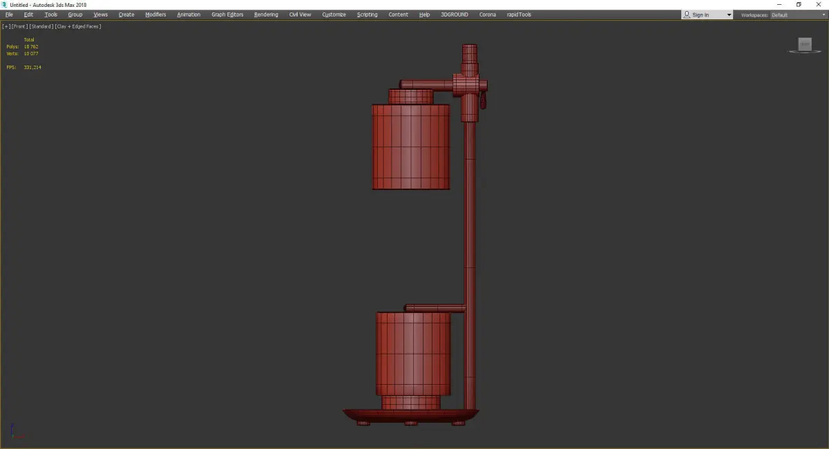Open the Animation menu
The image size is (829, 449).
pos(189,15)
